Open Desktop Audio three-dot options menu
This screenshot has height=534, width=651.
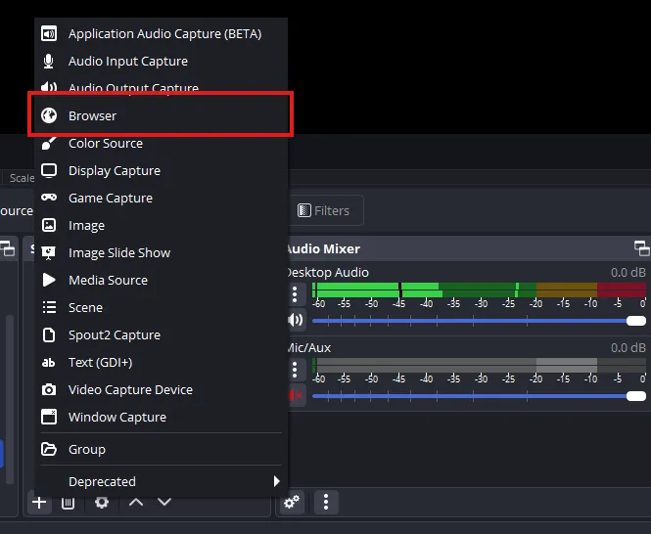tap(295, 293)
